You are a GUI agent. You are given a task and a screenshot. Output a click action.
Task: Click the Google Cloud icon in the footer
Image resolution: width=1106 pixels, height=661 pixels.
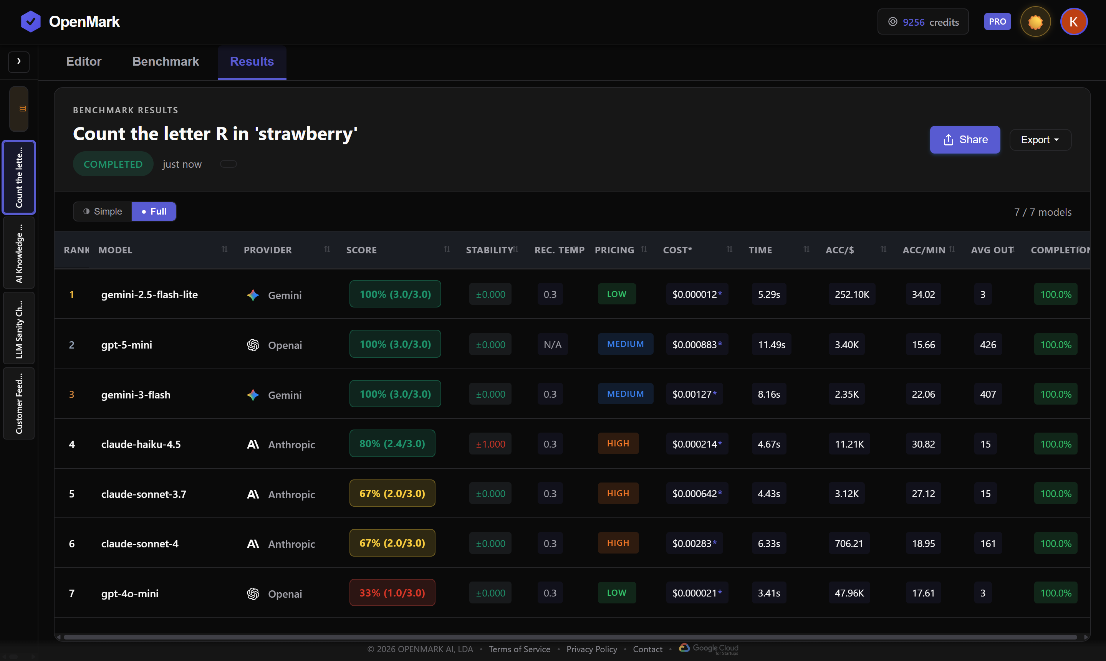[x=685, y=649]
